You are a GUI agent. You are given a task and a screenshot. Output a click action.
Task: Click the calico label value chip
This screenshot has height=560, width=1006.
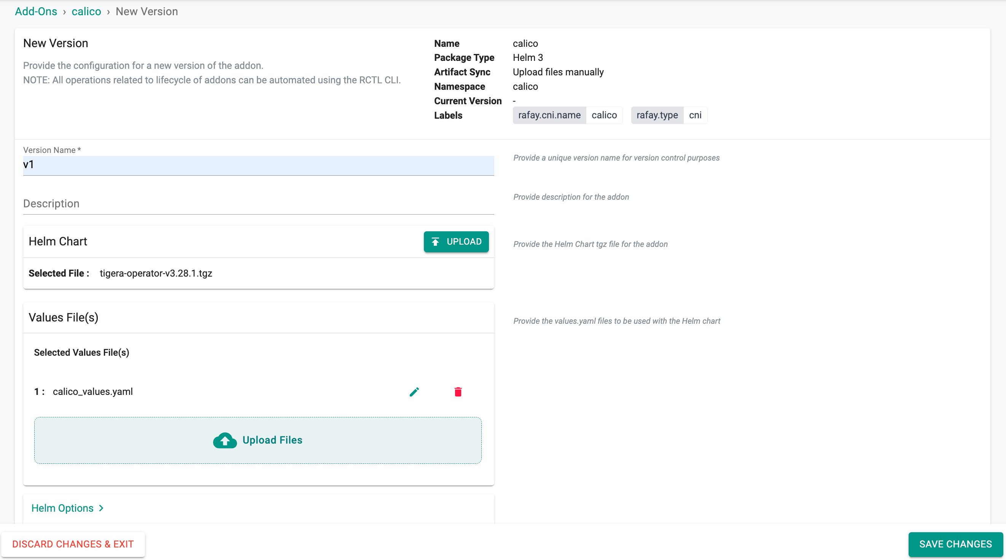click(x=604, y=115)
